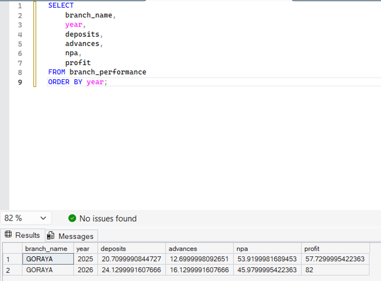
Task: Select the advances column header
Action: coord(200,249)
